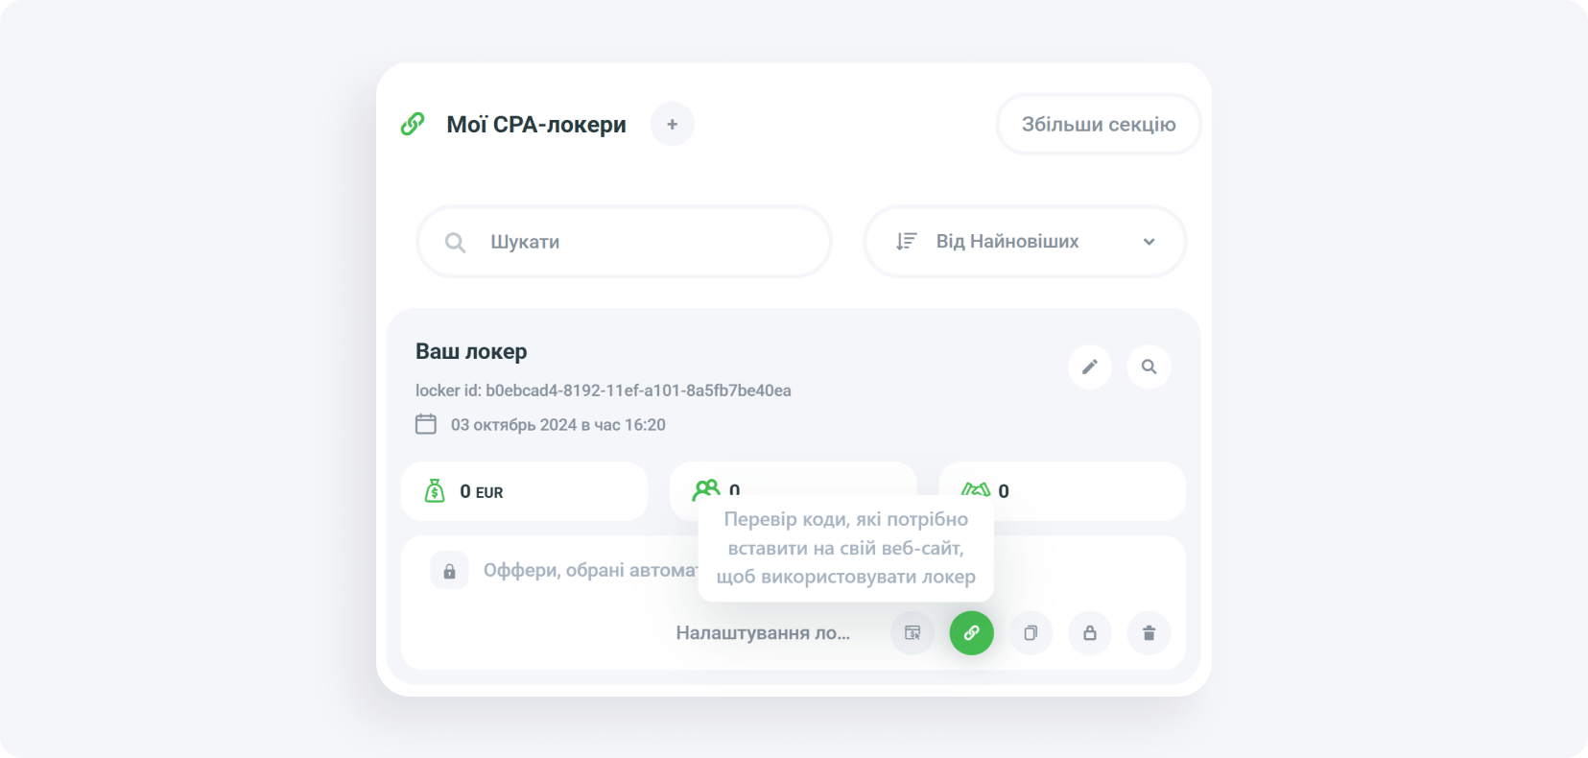Viewport: 1588px width, 758px height.
Task: Click the pencil edit icon for Ваш локер
Action: (1089, 367)
